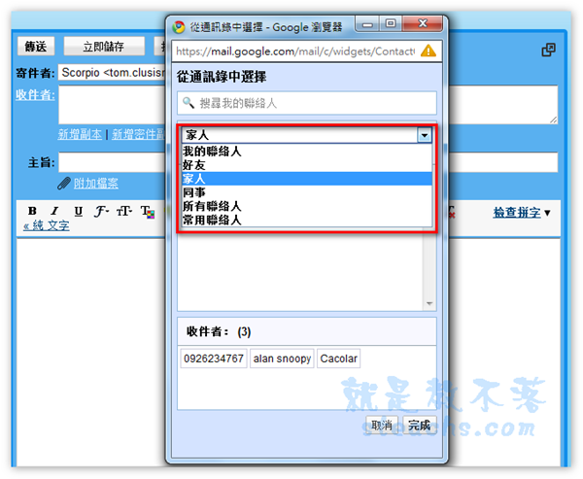Image resolution: width=583 pixels, height=479 pixels.
Task: Select 同事 from the group list
Action: 307,192
